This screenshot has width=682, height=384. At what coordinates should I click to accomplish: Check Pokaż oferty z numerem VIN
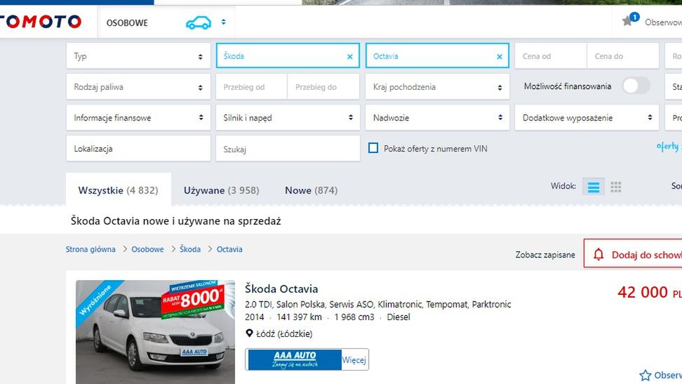[x=373, y=148]
